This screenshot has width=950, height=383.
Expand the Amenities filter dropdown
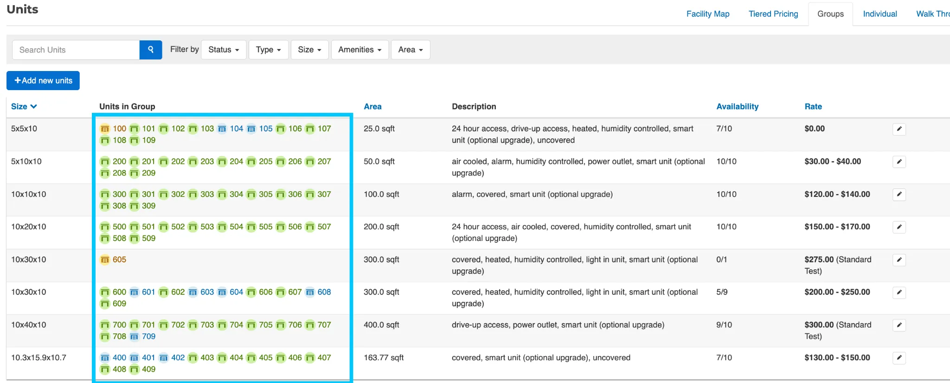pos(360,50)
